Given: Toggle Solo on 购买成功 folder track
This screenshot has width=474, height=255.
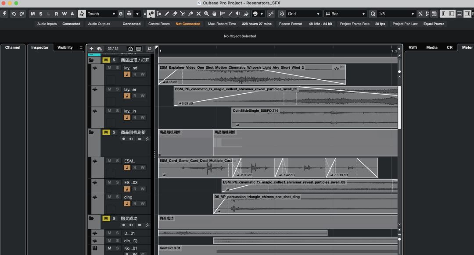Looking at the screenshot, I should [114, 219].
